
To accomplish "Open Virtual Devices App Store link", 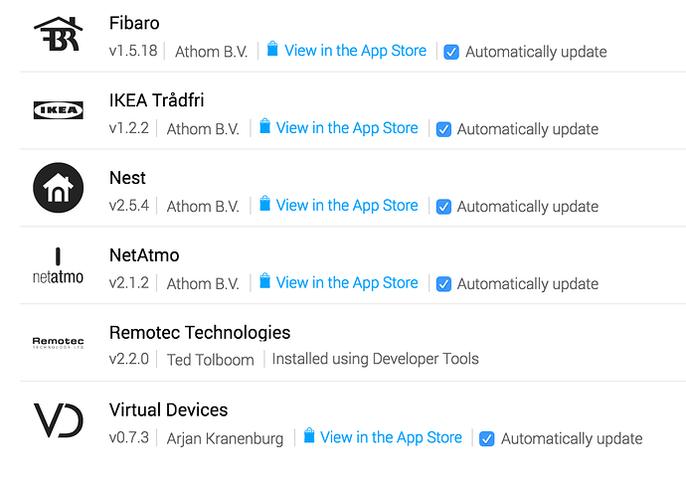I will 391,437.
